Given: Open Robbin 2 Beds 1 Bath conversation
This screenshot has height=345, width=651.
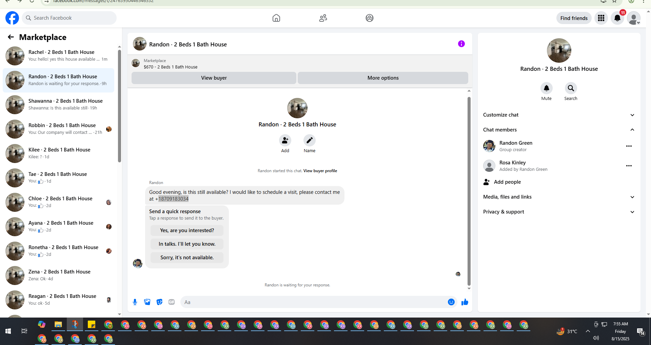Looking at the screenshot, I should coord(58,129).
